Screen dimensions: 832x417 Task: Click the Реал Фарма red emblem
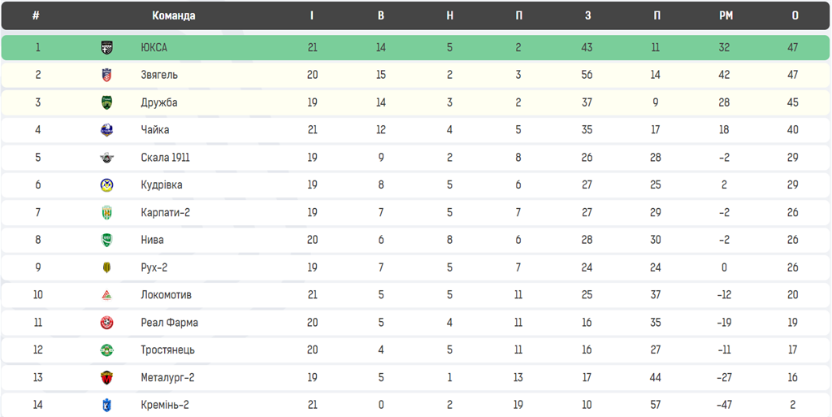point(106,323)
